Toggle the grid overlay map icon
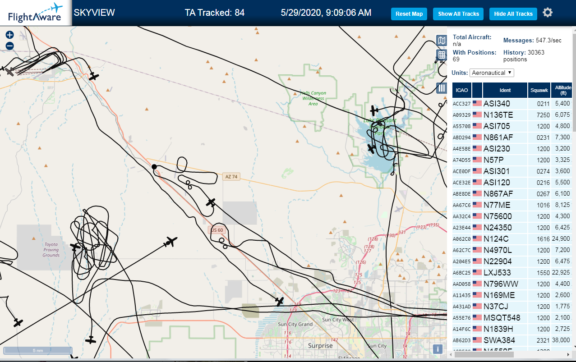The image size is (576, 362). 442,55
